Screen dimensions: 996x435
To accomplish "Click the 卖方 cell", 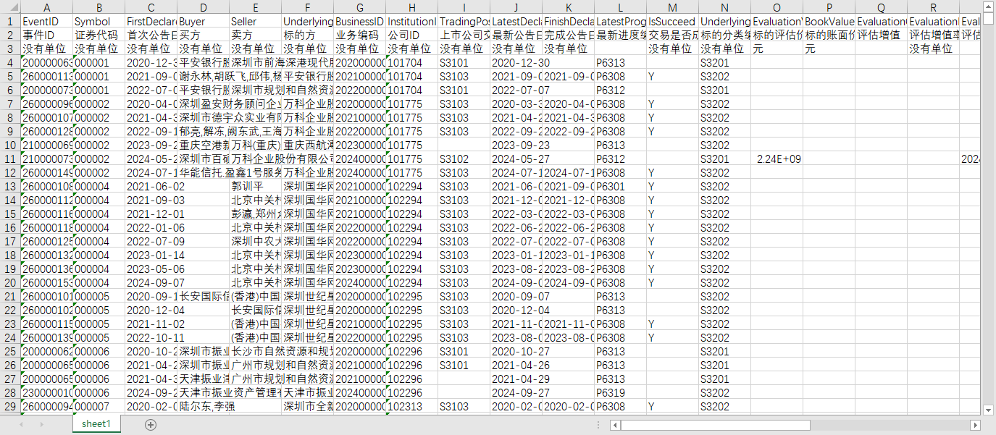I will (x=255, y=35).
